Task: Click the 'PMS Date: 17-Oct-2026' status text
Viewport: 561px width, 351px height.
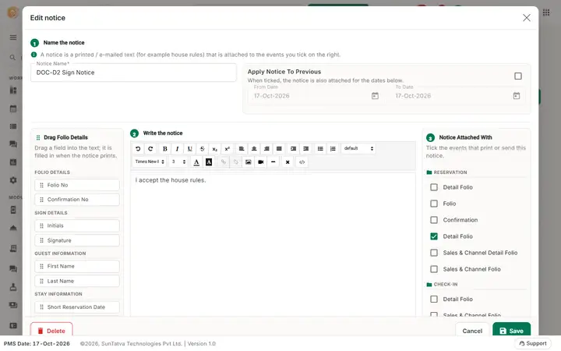Action: 37,343
